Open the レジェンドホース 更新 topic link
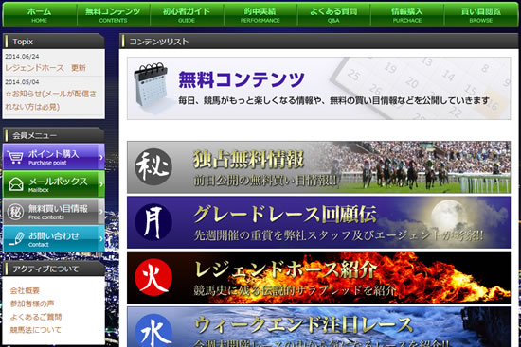This screenshot has width=521, height=347. [x=45, y=68]
